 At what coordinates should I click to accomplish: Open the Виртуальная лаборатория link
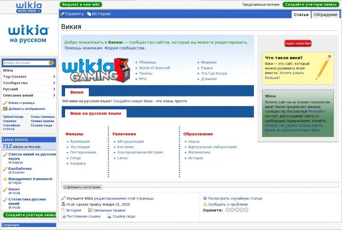212,147
